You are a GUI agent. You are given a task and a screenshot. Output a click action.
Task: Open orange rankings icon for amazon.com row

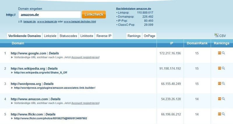click(220, 99)
